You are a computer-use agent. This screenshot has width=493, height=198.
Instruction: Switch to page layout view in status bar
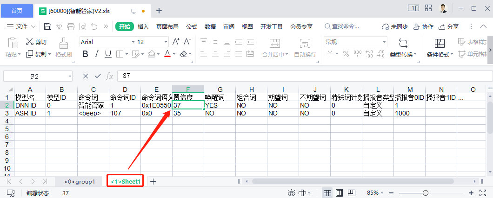coord(340,193)
